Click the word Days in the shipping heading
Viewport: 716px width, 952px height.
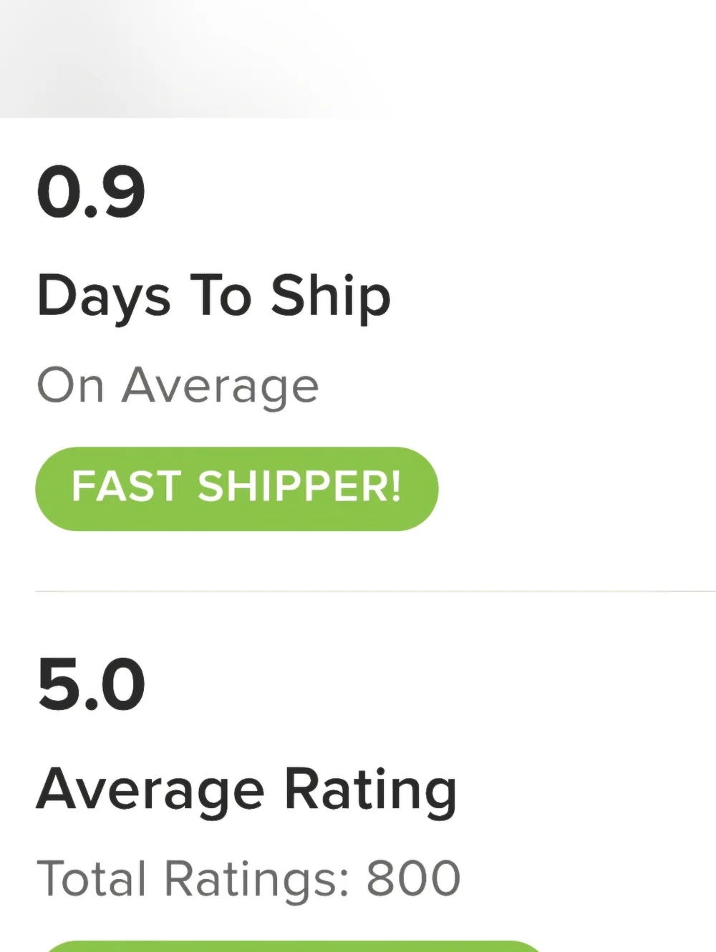pos(104,296)
